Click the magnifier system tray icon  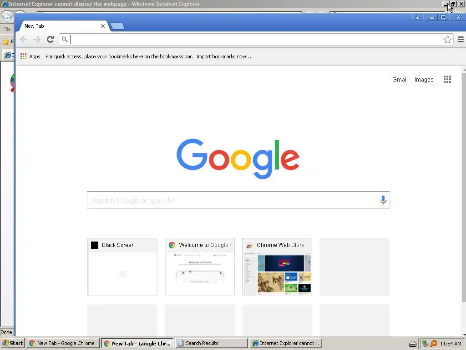coord(434,344)
